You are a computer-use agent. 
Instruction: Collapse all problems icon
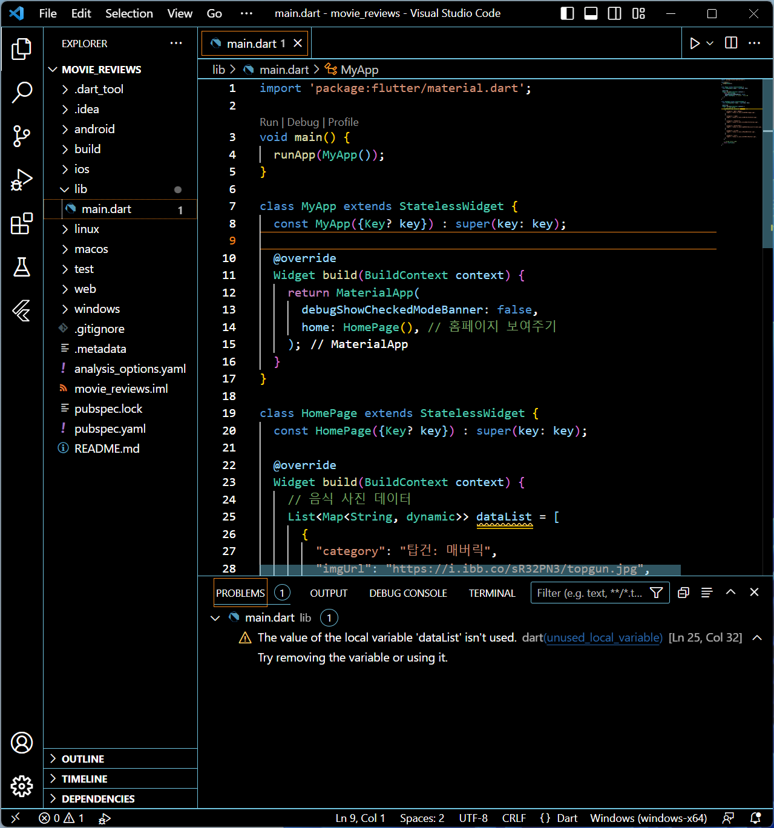684,593
